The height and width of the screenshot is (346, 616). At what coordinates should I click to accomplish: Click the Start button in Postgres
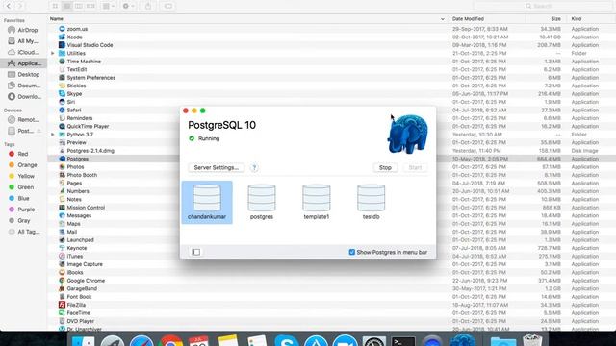pyautogui.click(x=415, y=167)
